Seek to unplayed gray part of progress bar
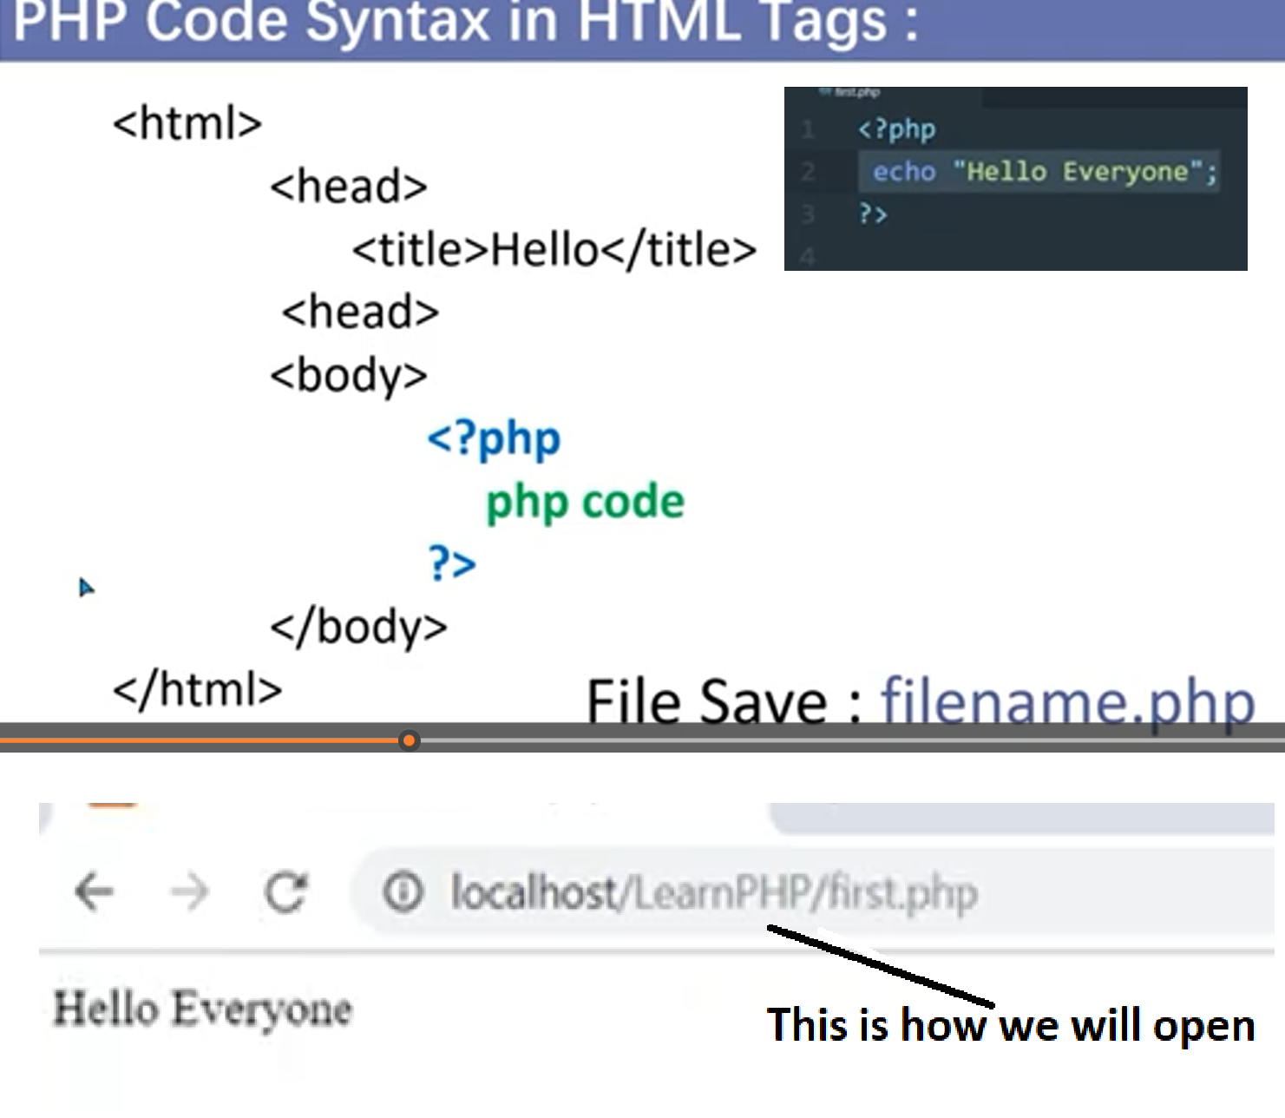Viewport: 1285px width, 1118px height. 824,740
